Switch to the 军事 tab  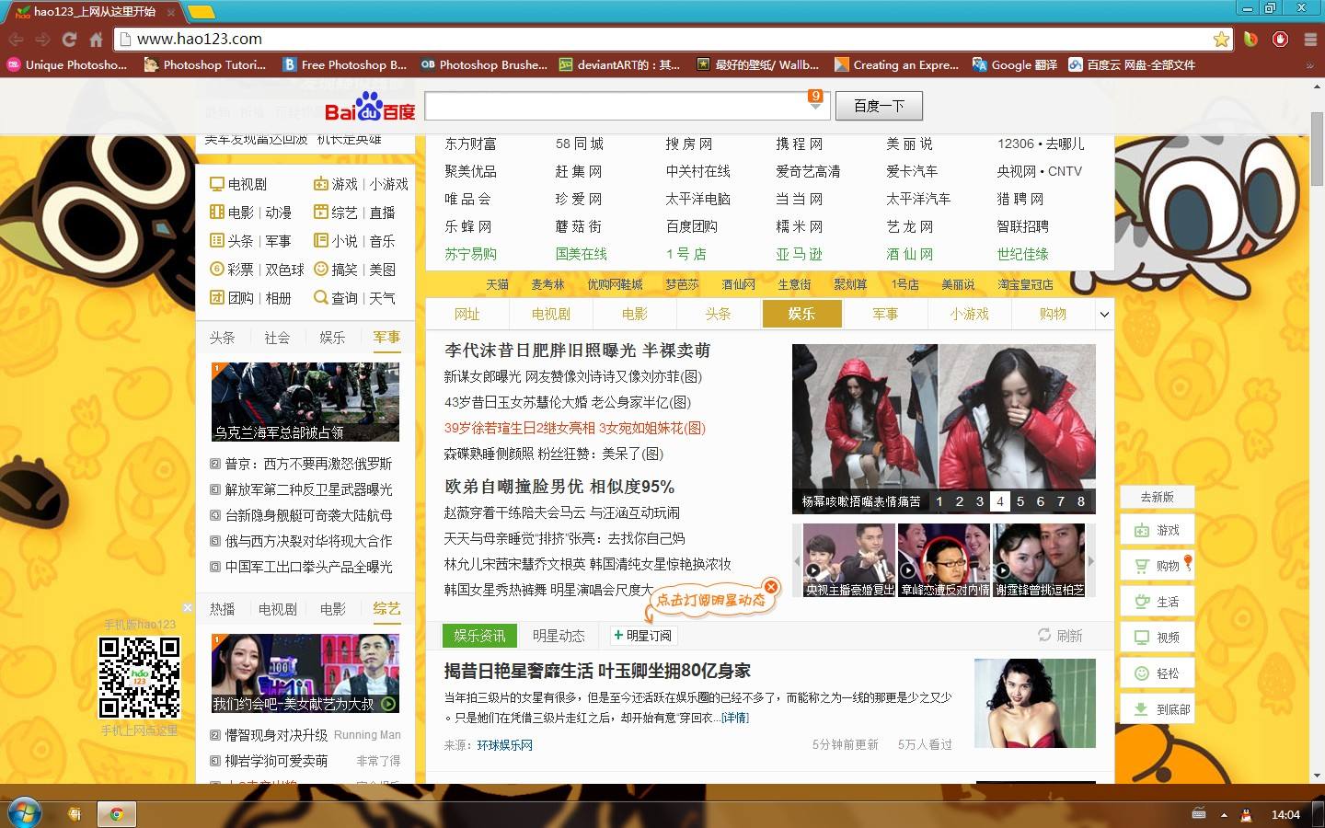[x=885, y=315]
